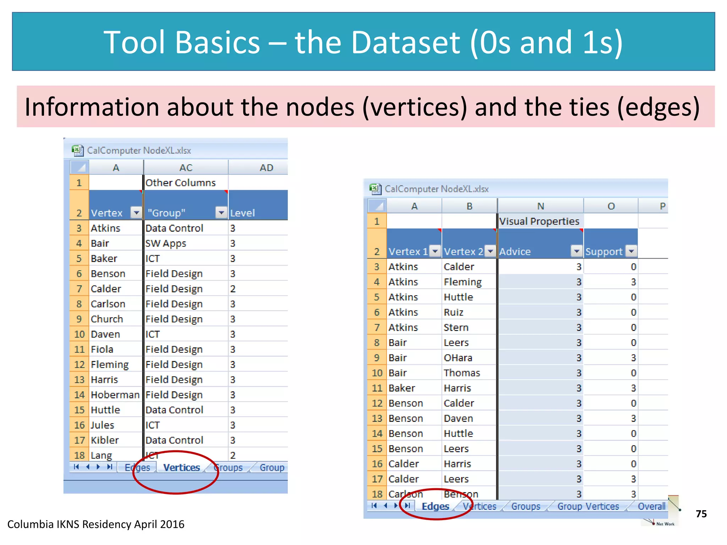Select the 'Jules' vertex cell
Screen dimensions: 727x545
115,425
